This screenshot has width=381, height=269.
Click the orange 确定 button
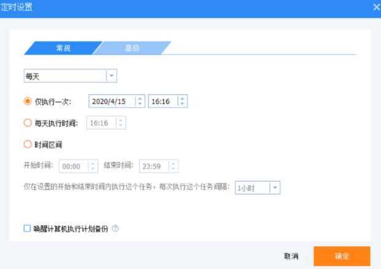342,256
